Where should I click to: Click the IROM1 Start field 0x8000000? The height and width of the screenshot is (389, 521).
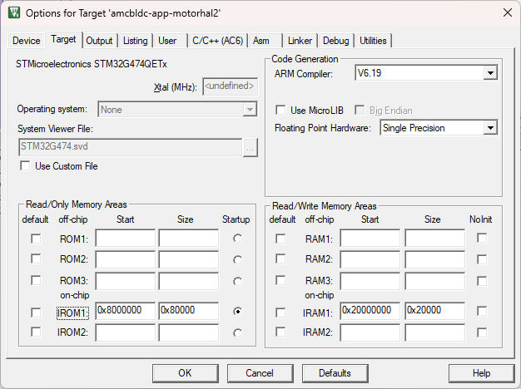pyautogui.click(x=126, y=311)
